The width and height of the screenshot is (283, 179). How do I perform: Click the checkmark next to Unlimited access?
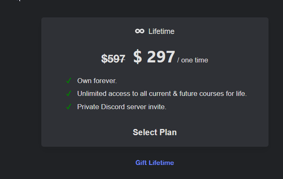69,93
